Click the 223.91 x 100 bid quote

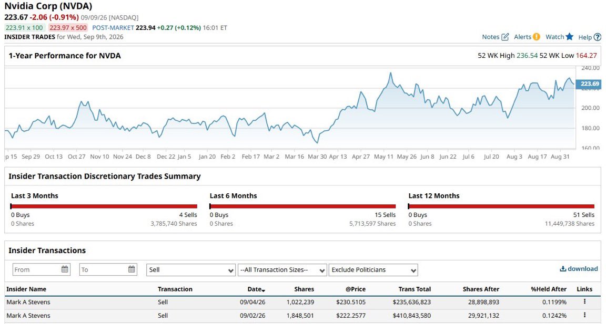24,28
